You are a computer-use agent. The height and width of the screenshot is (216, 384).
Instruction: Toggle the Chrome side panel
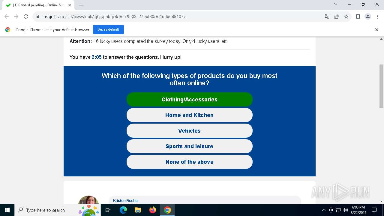pos(358,16)
